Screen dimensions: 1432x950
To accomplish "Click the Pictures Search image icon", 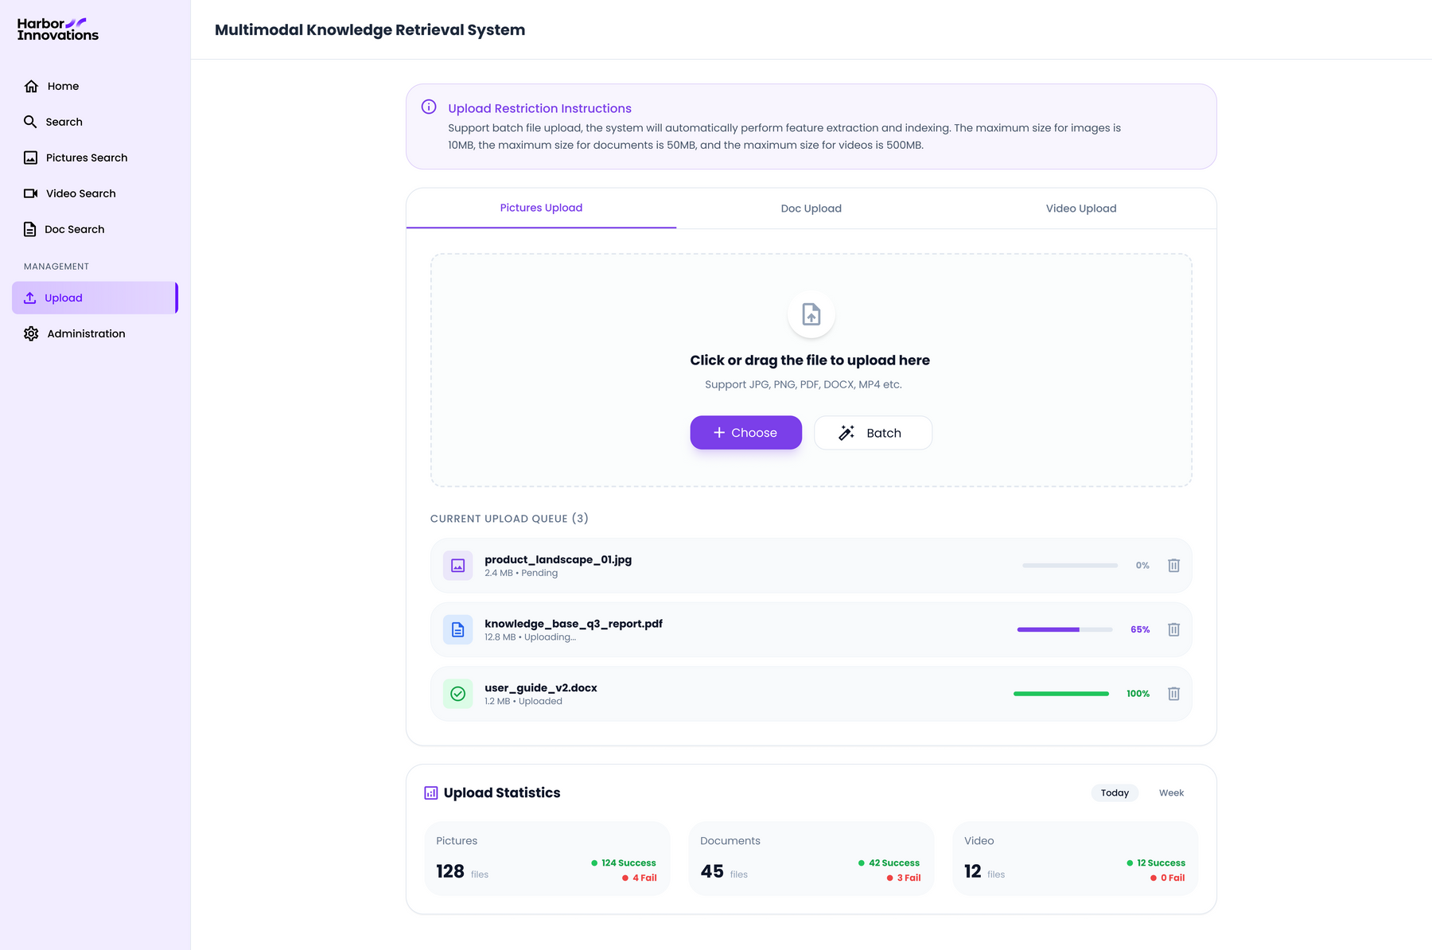I will 30,158.
